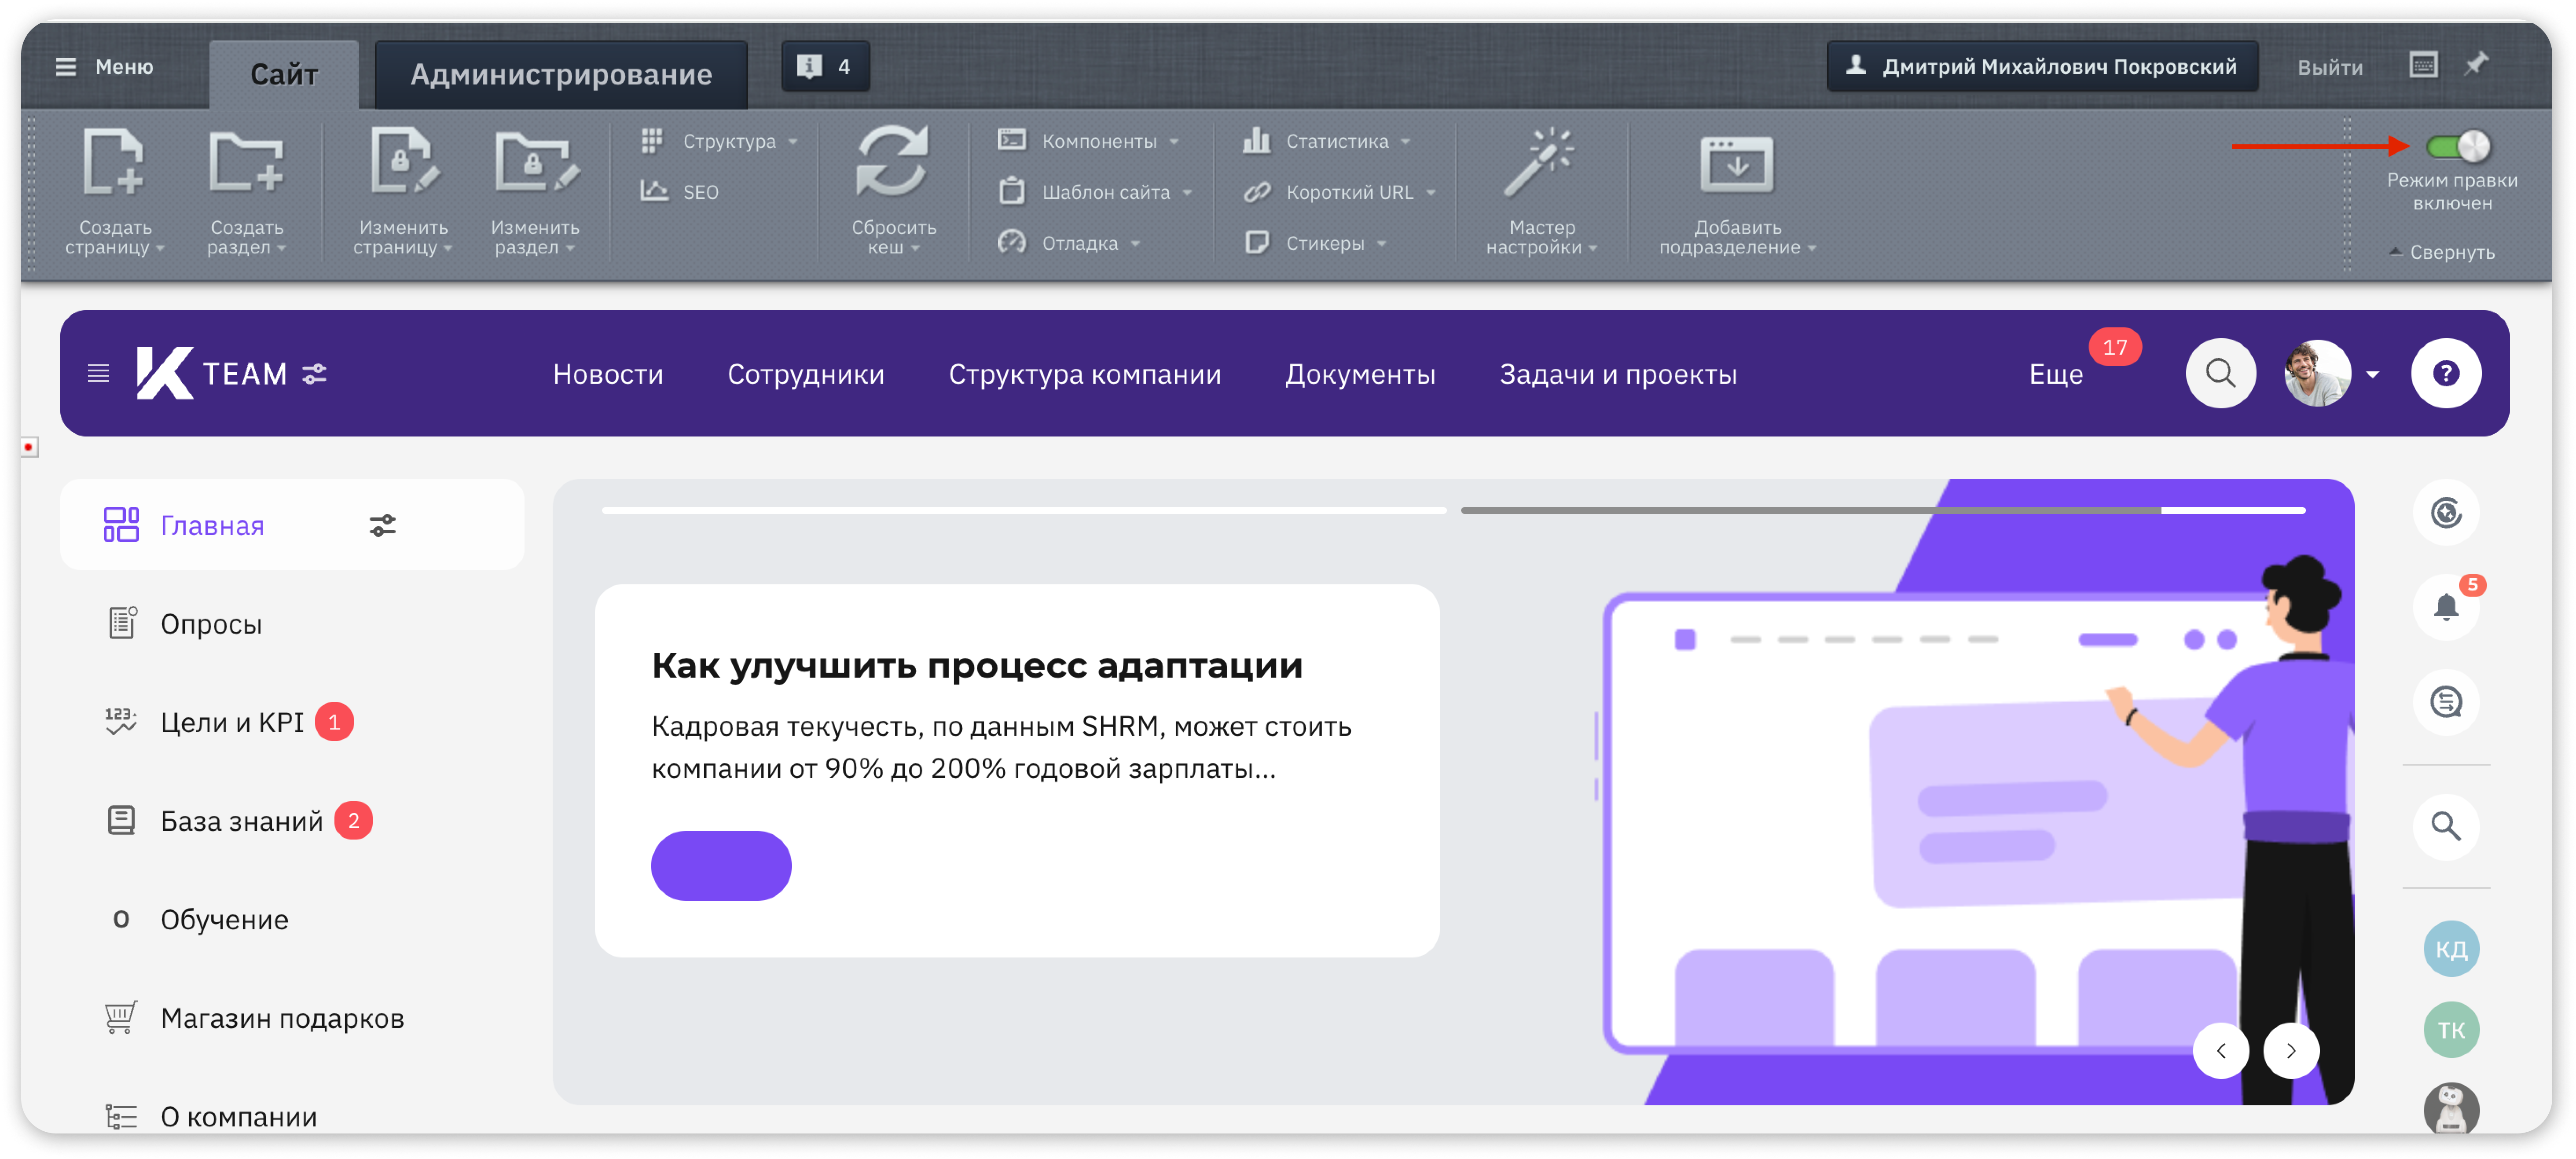Screen dimensions: 2576x1159
Task: Click the Create section folder icon
Action: [246, 161]
